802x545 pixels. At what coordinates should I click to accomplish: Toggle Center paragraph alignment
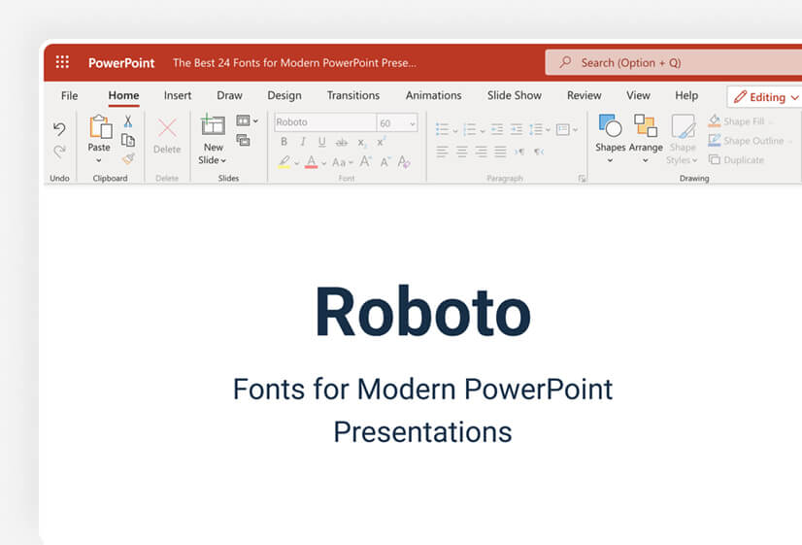pyautogui.click(x=462, y=152)
